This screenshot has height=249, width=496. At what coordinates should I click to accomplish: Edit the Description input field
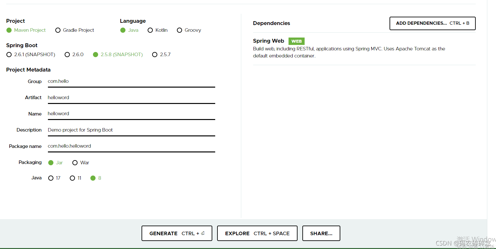click(x=131, y=130)
